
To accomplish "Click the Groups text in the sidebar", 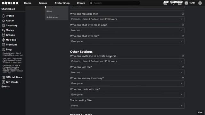I will coord(10,35).
